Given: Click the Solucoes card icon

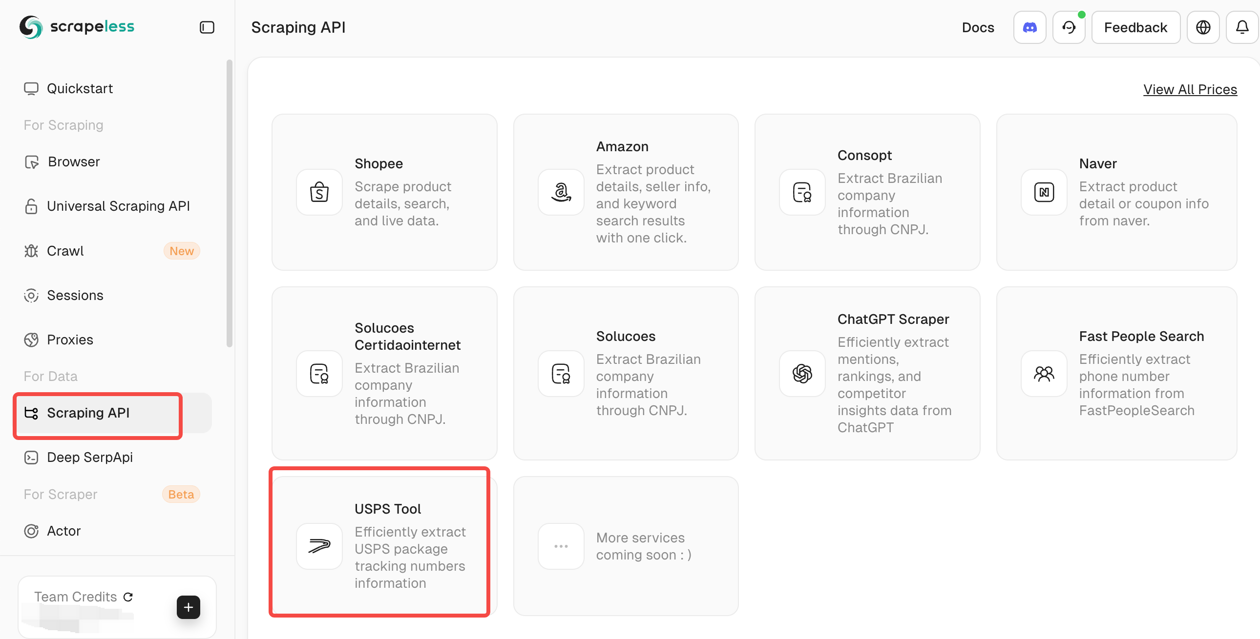Looking at the screenshot, I should 561,374.
